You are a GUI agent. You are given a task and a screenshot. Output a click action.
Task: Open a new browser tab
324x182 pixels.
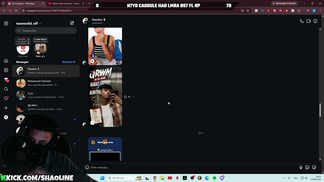tap(89, 3)
